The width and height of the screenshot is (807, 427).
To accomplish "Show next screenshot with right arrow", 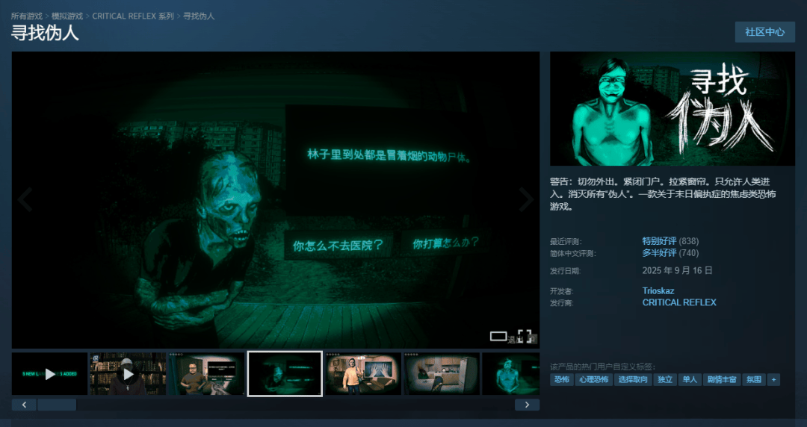I will (x=526, y=199).
